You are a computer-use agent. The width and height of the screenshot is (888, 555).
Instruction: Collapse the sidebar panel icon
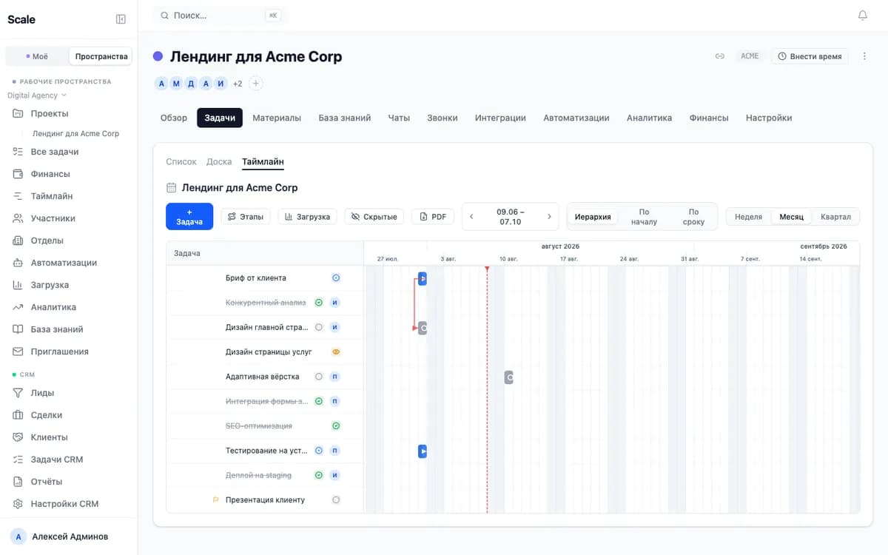(x=121, y=19)
